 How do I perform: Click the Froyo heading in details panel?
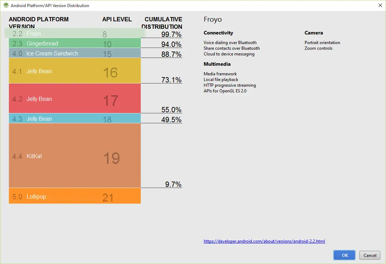pos(213,20)
